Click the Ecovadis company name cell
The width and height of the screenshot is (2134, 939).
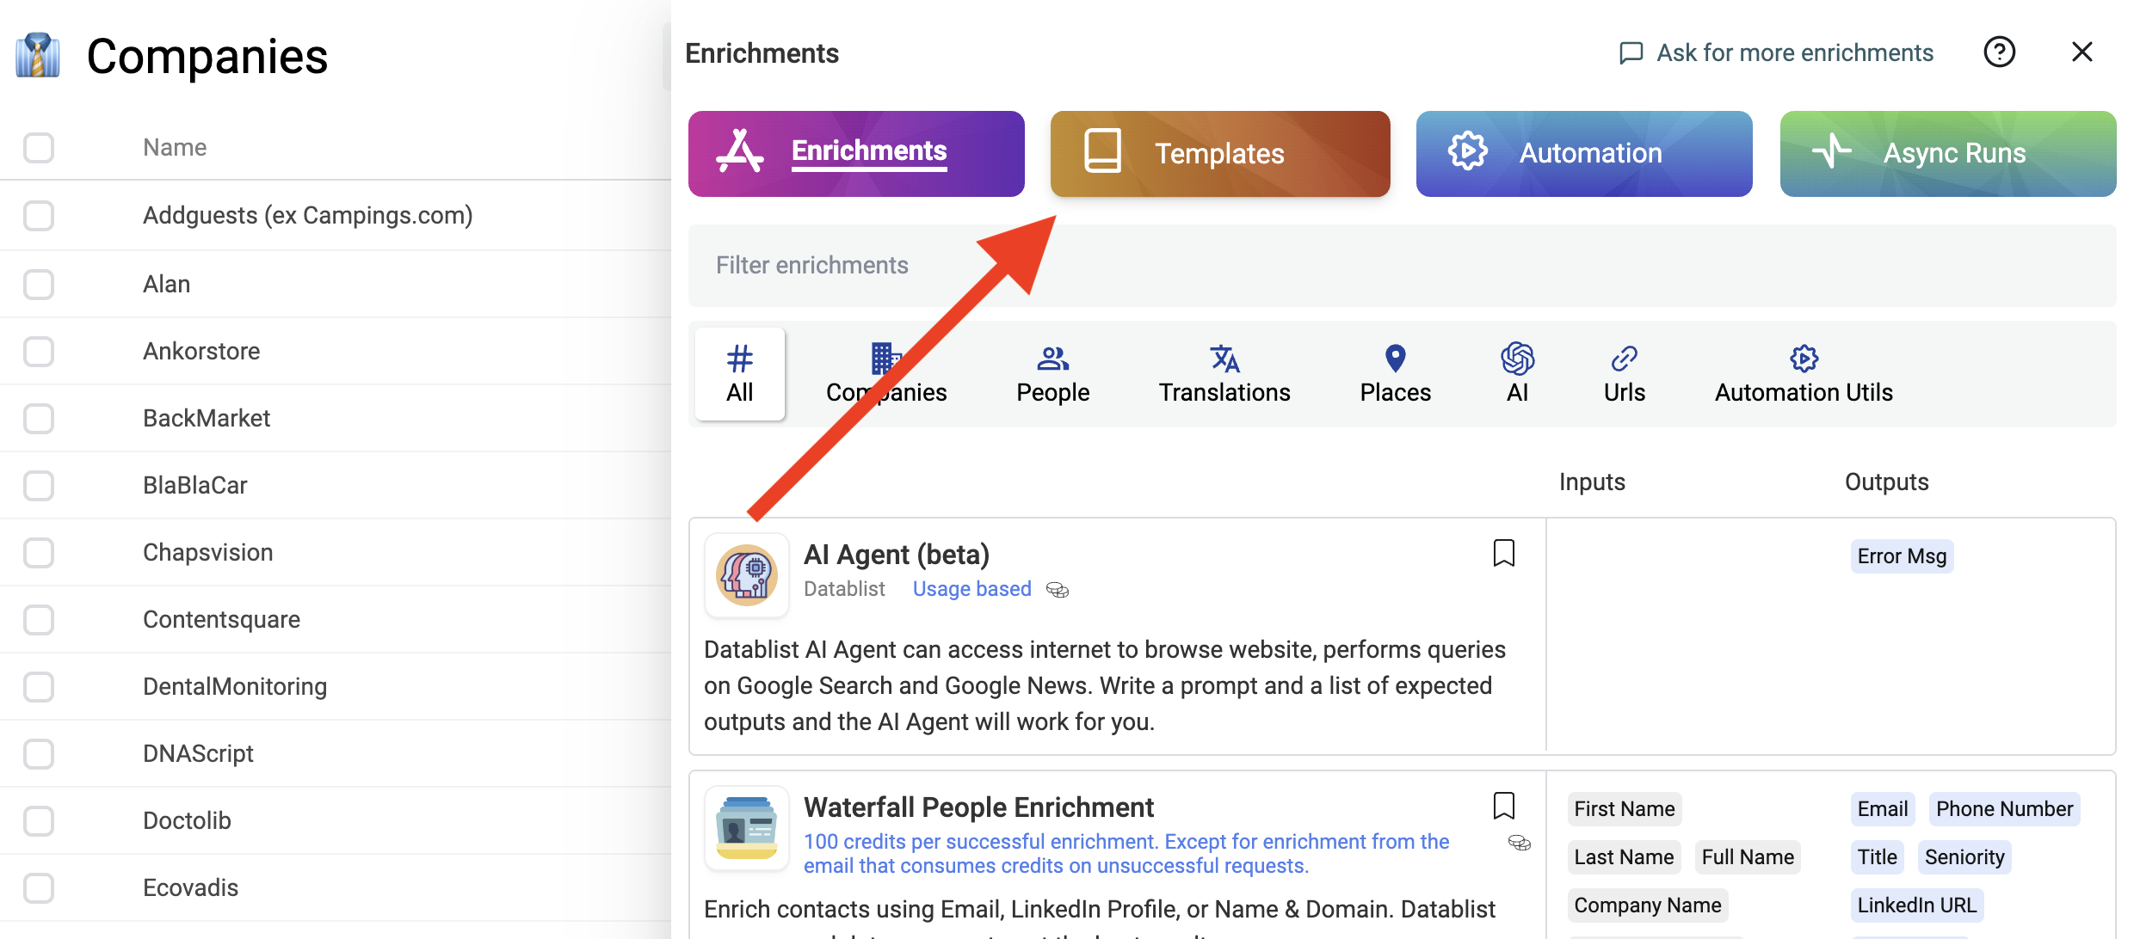[190, 887]
